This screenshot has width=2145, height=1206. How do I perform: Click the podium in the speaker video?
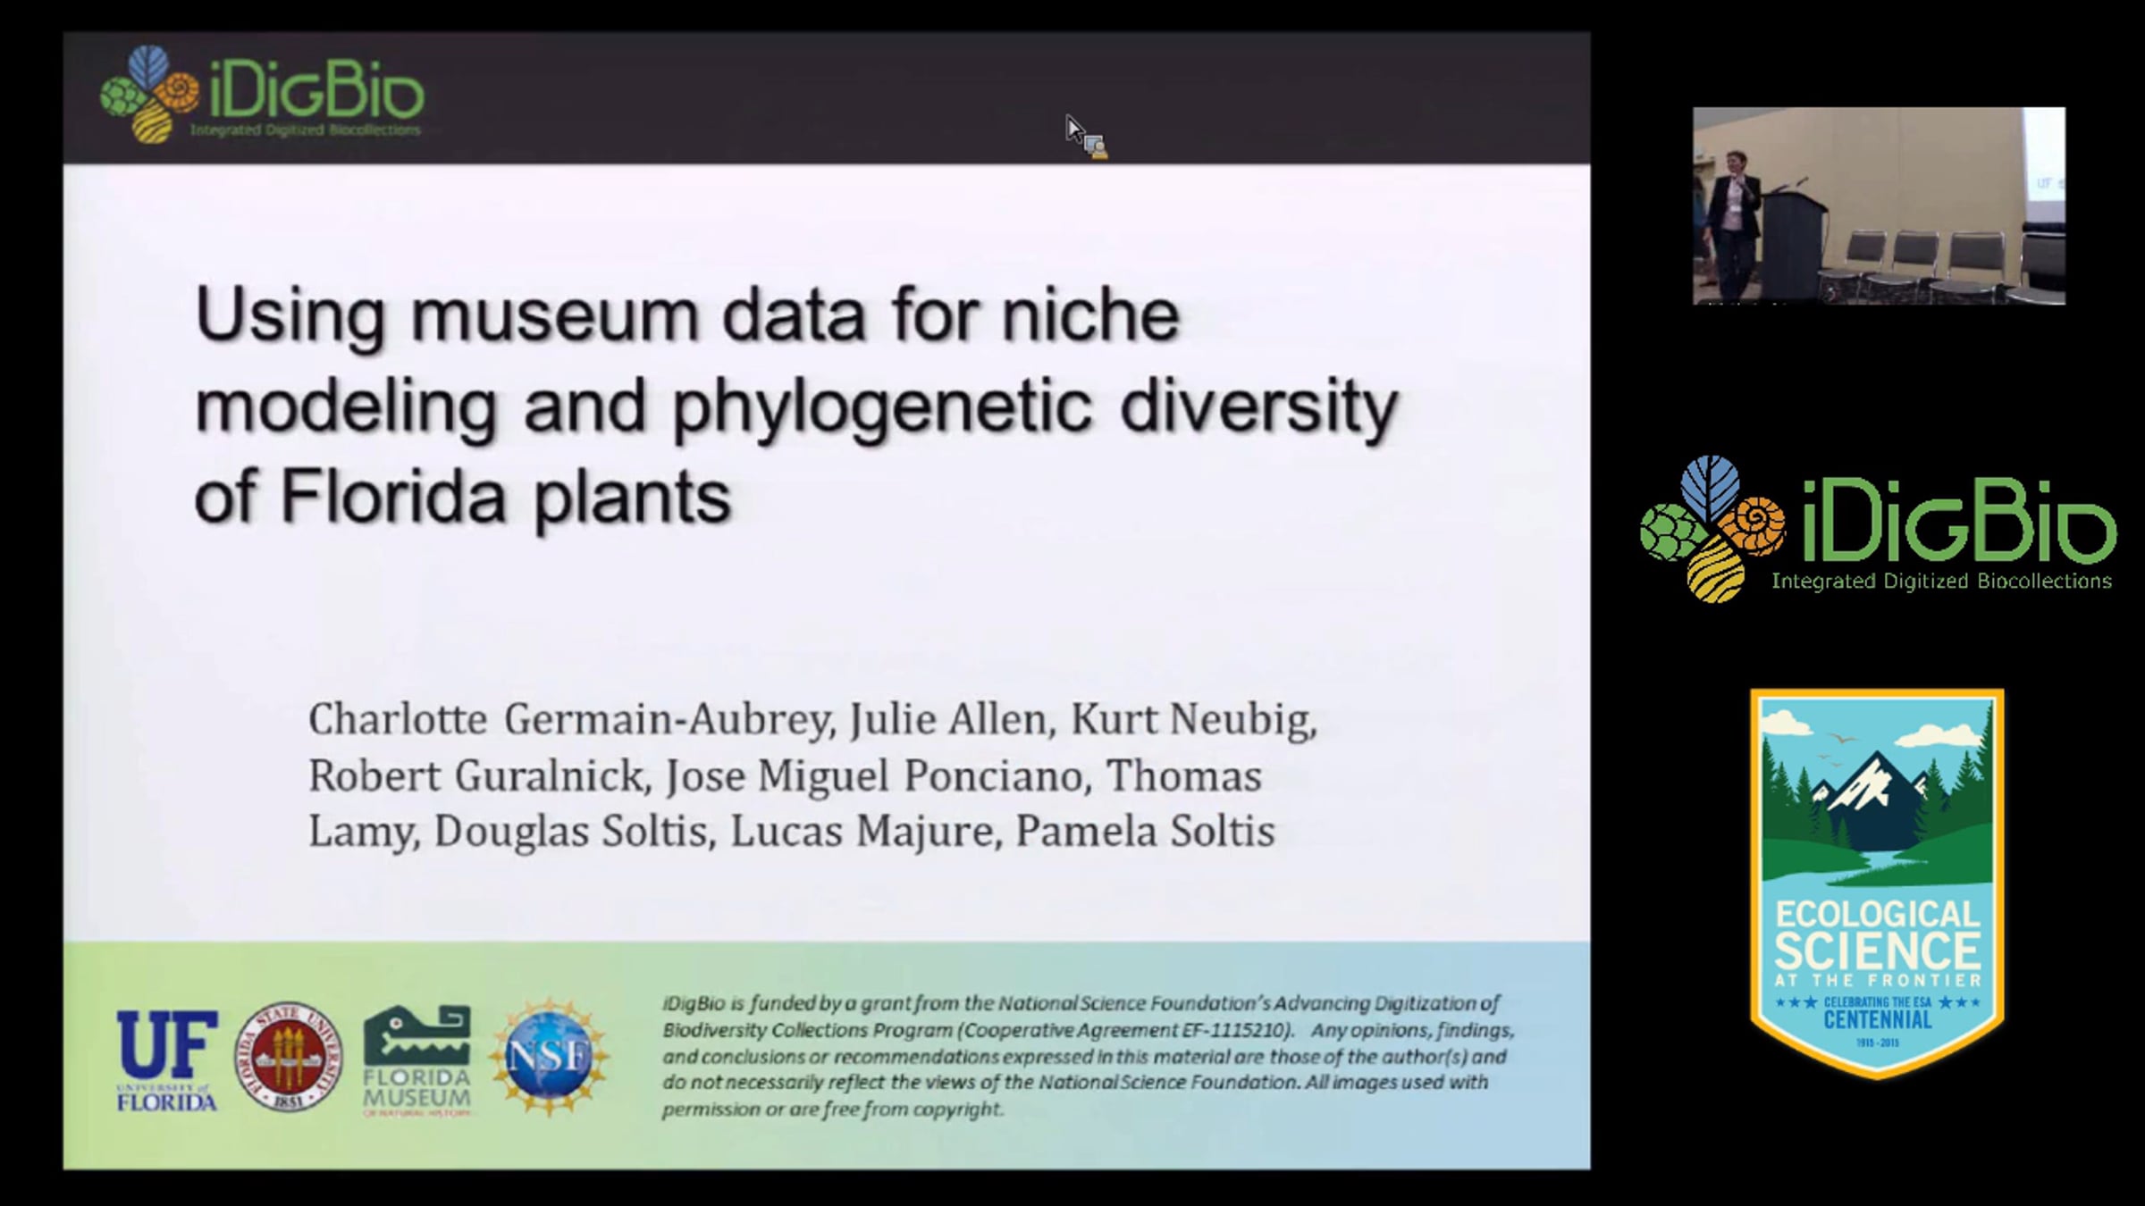(1793, 239)
